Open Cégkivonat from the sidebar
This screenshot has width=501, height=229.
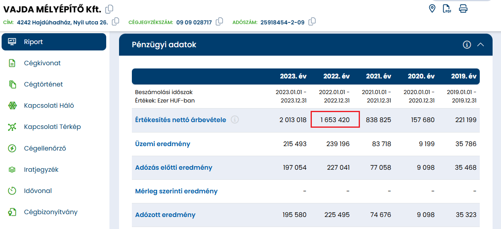point(42,63)
